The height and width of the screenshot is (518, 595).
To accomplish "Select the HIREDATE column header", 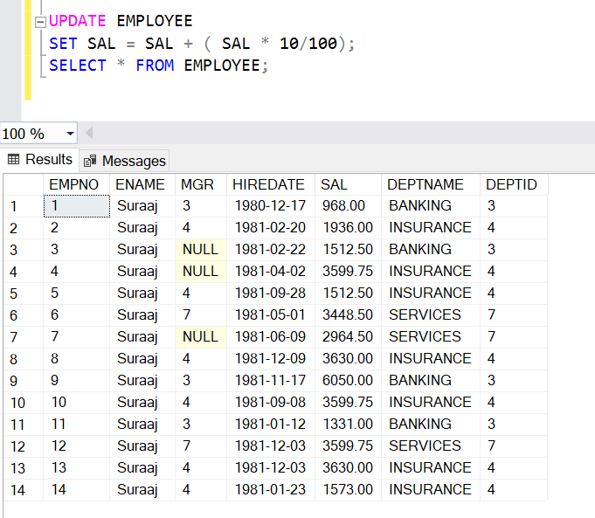I will pos(271,184).
